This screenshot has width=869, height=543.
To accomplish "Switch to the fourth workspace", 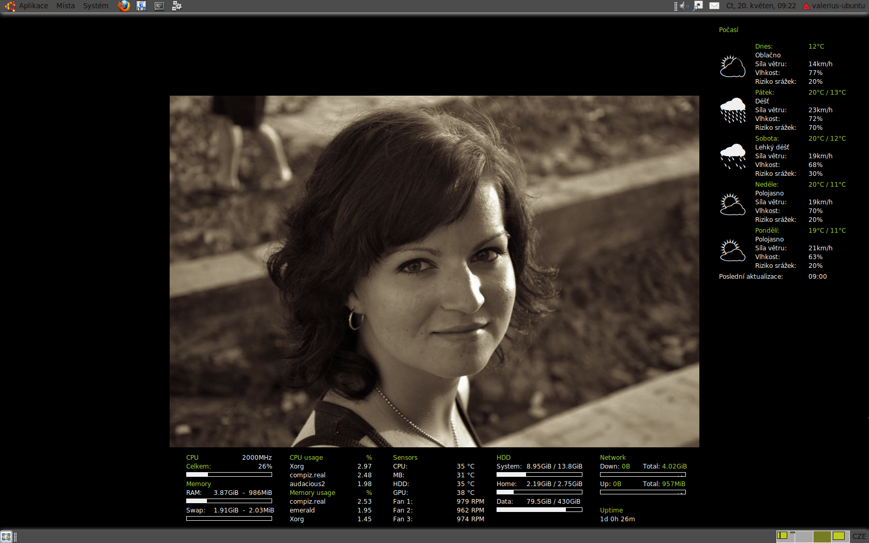I will point(840,537).
